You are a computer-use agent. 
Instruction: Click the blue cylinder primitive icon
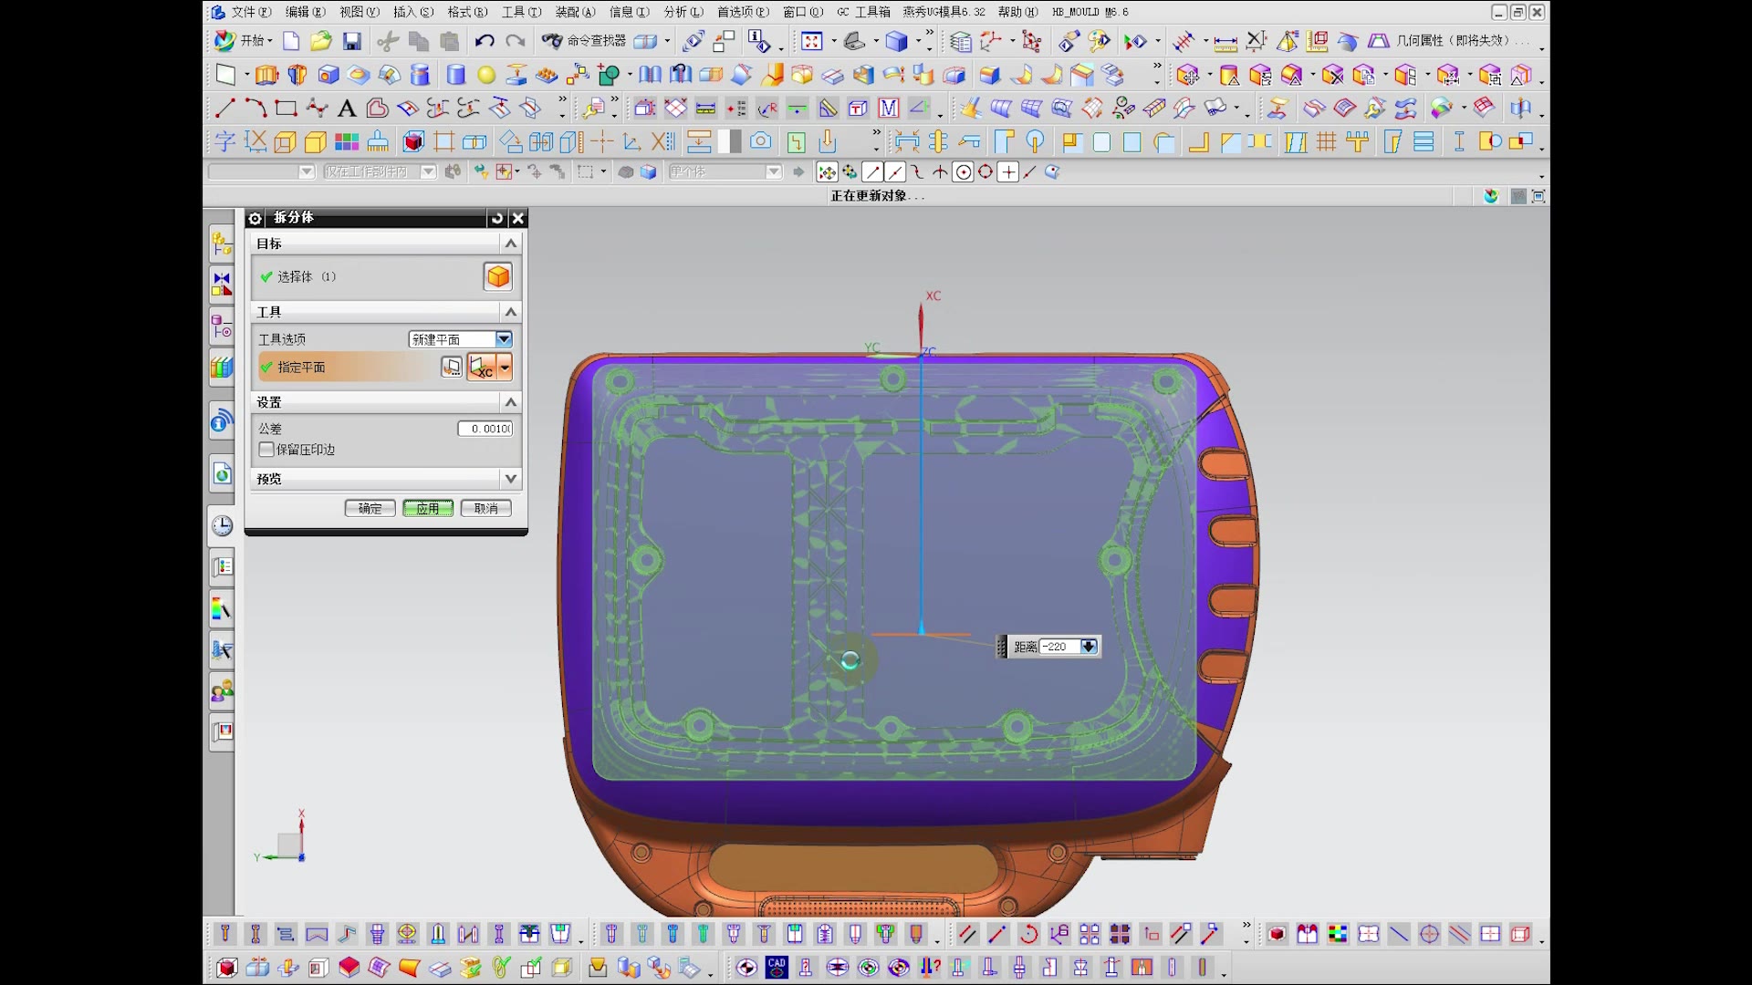click(x=456, y=75)
